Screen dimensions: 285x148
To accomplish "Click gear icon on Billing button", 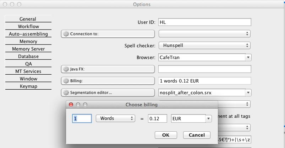I will tap(66, 81).
